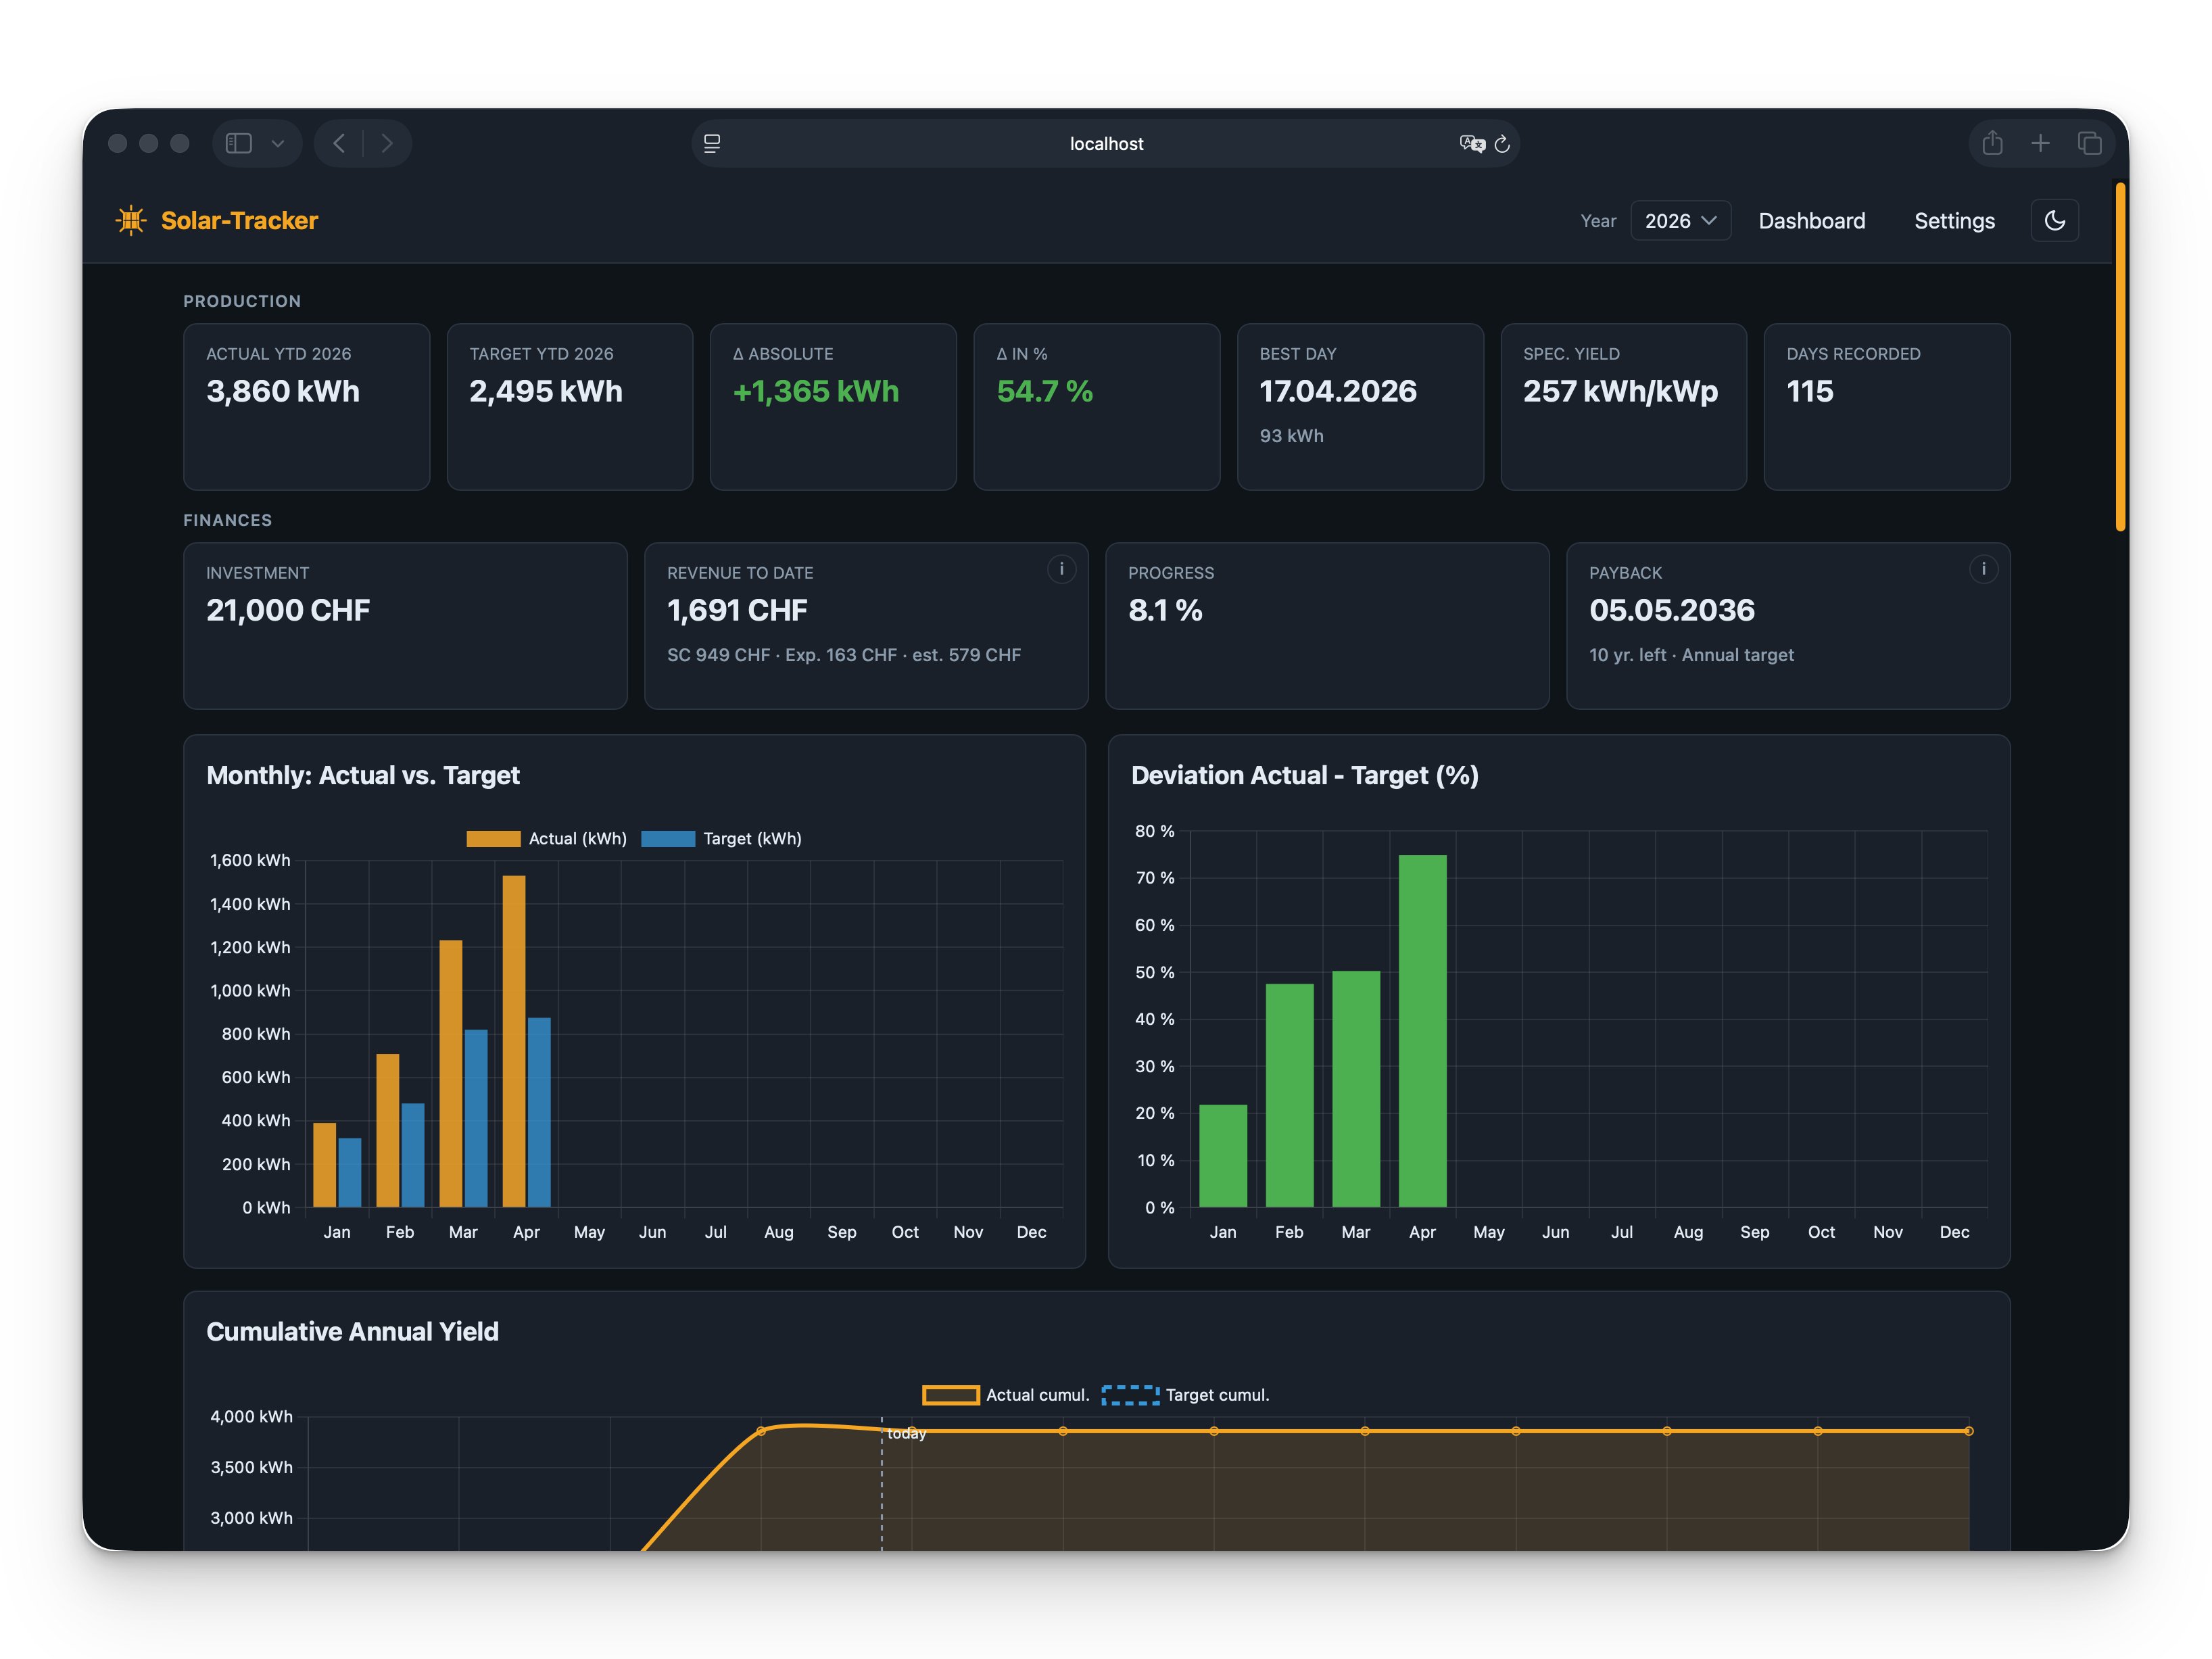Go to the Dashboard tab
The image size is (2212, 1659).
(1811, 220)
